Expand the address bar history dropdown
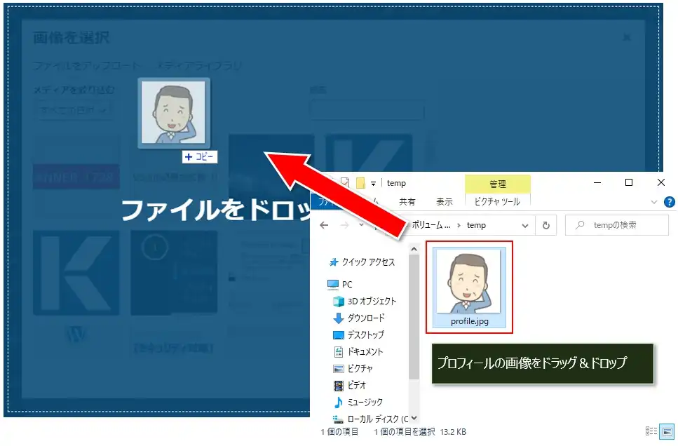This screenshot has height=446, width=678. 524,225
